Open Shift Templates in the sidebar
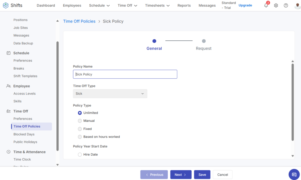The height and width of the screenshot is (180, 301). (25, 76)
